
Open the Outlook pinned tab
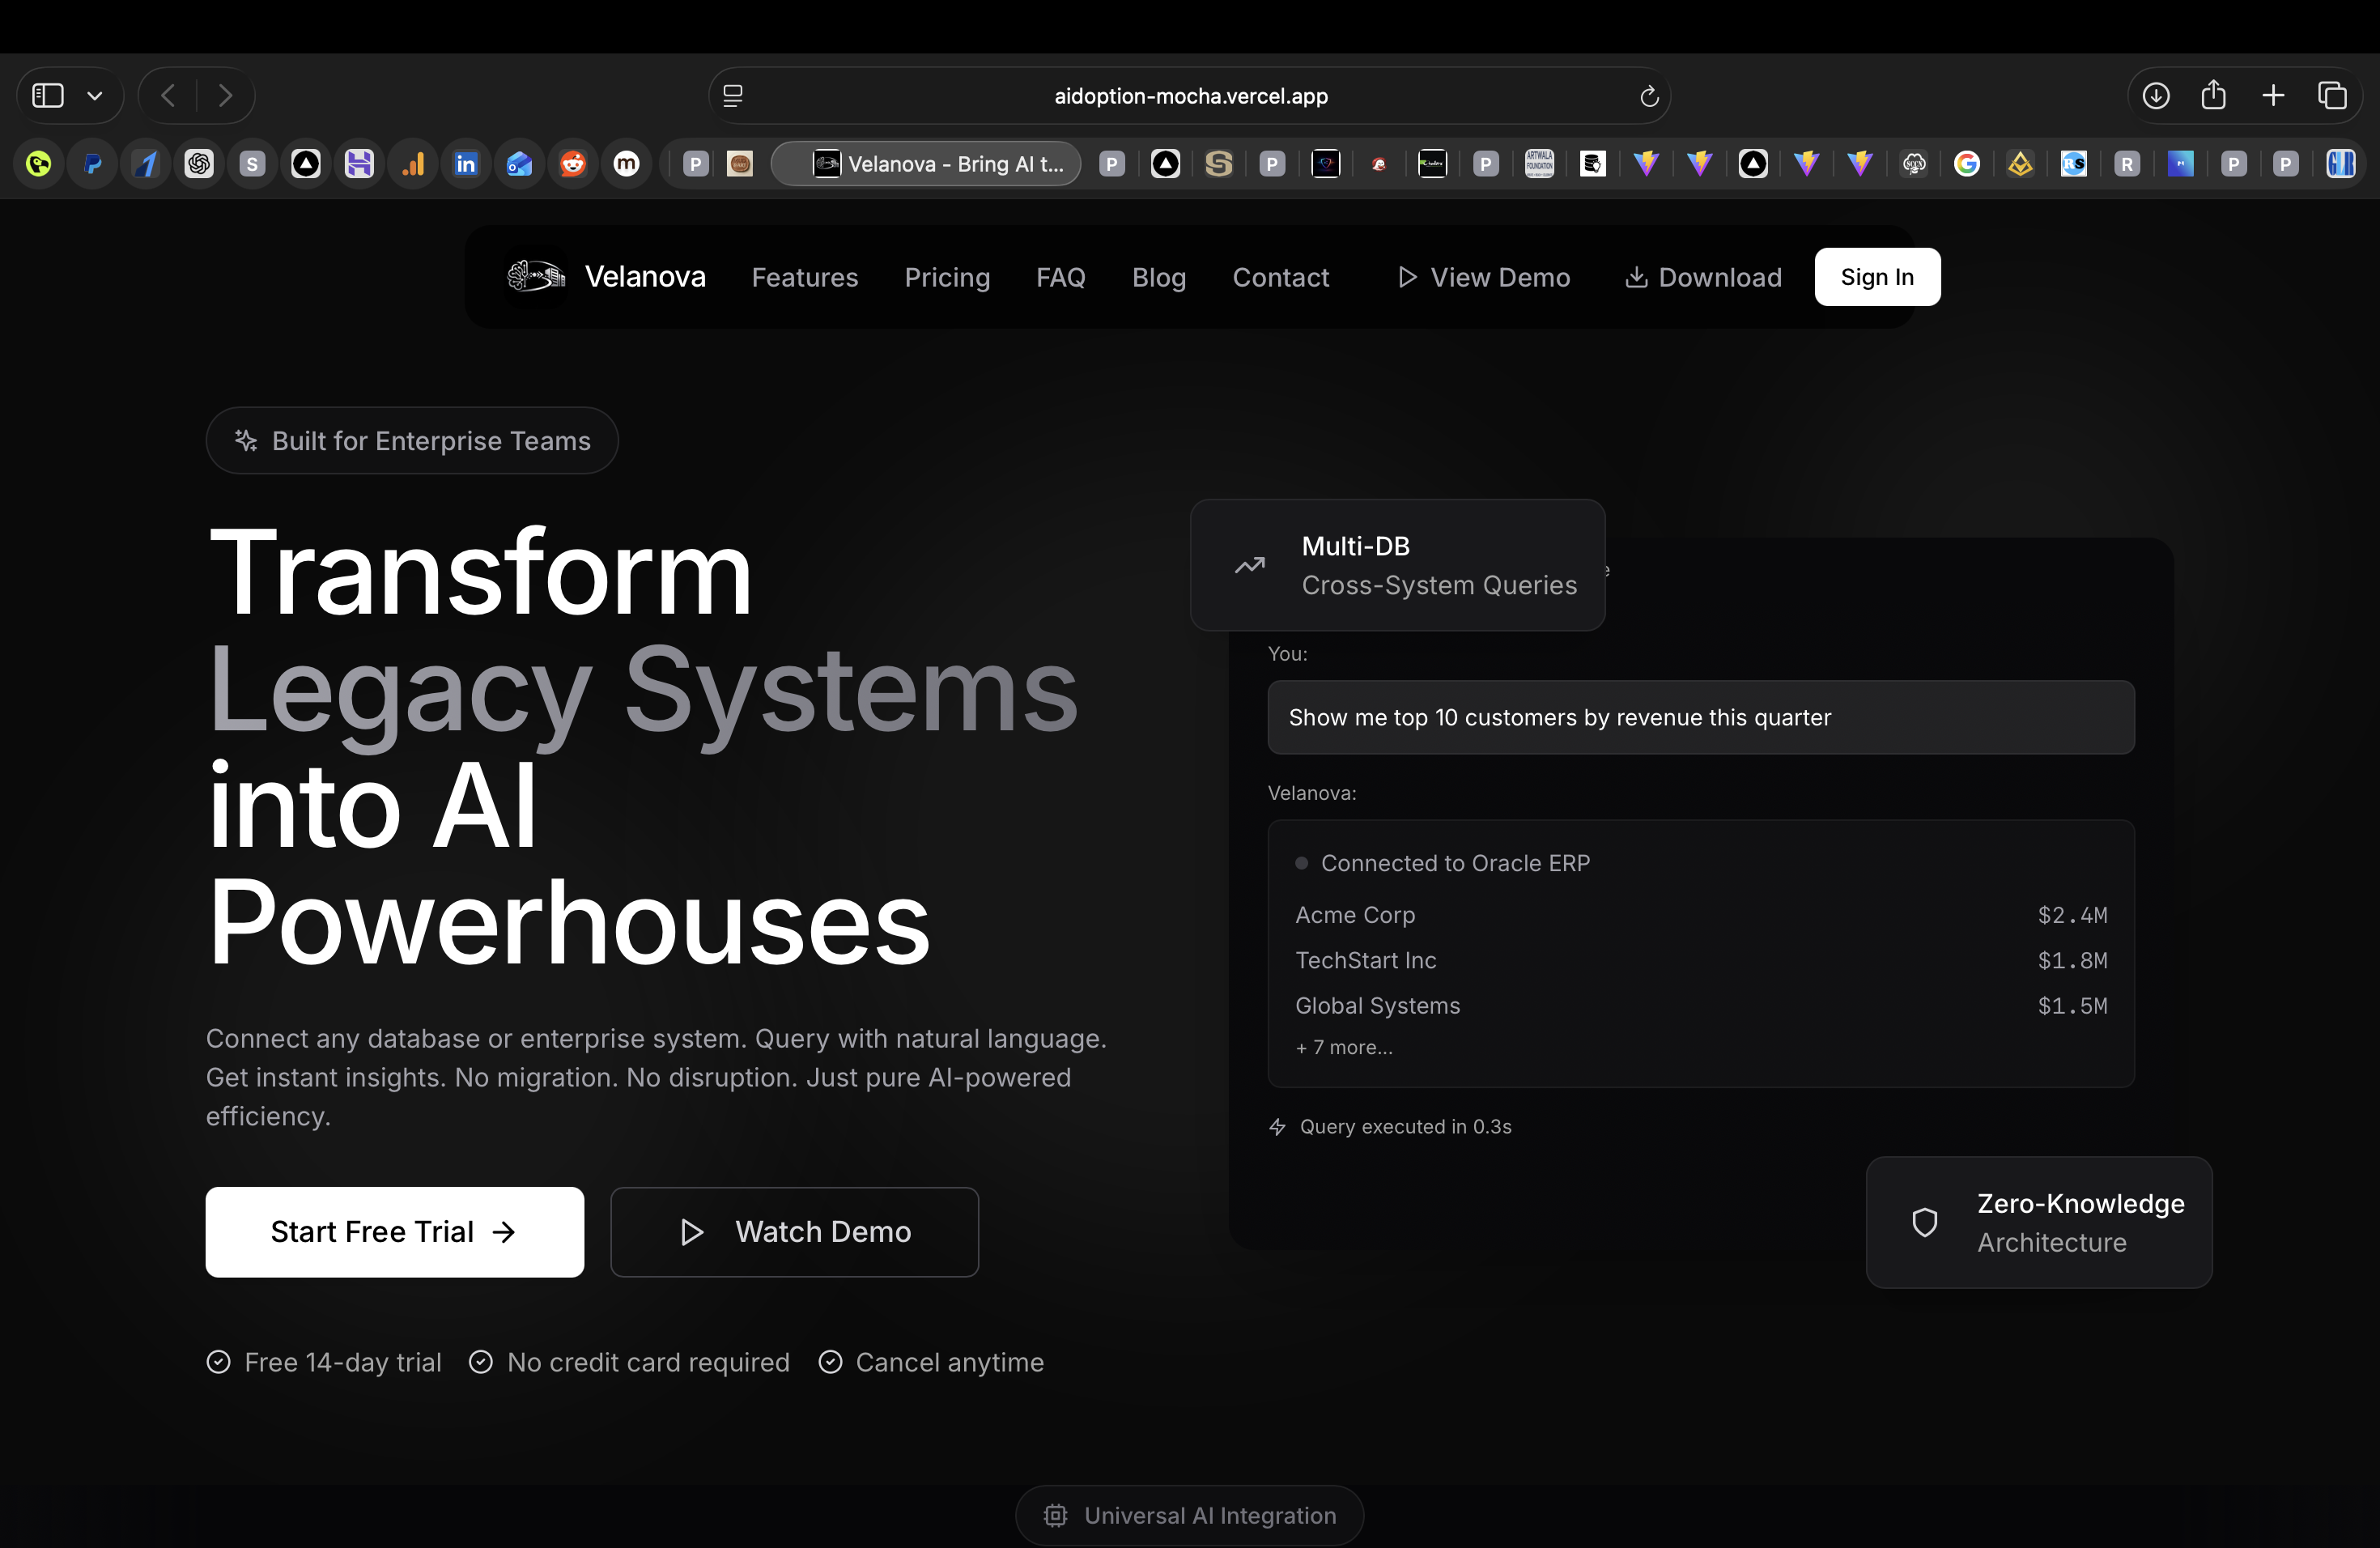tap(519, 164)
